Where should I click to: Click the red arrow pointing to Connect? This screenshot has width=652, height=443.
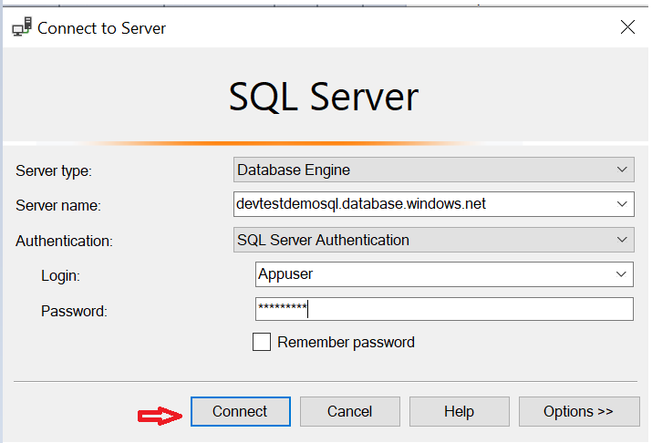tap(160, 416)
